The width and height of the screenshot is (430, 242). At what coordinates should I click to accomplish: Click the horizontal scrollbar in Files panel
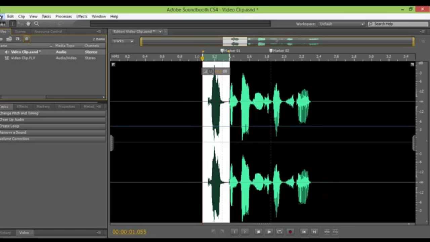click(x=23, y=97)
